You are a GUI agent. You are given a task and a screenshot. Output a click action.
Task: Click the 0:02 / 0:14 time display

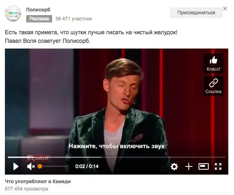(87, 166)
